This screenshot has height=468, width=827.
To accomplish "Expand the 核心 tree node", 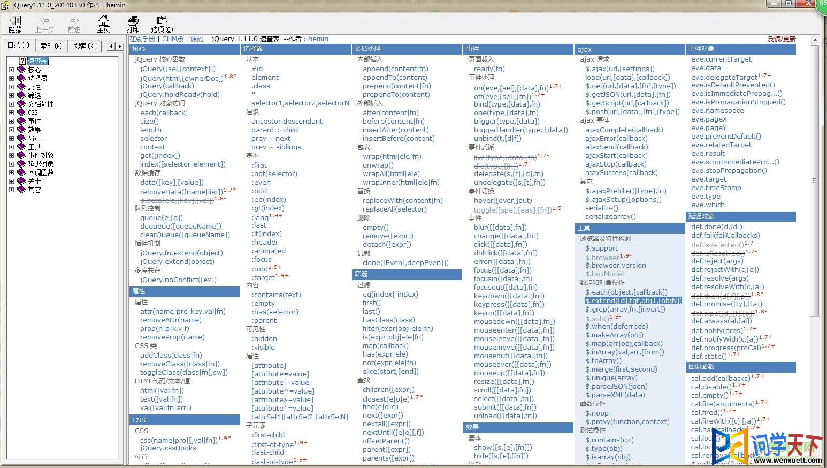I will coord(11,70).
